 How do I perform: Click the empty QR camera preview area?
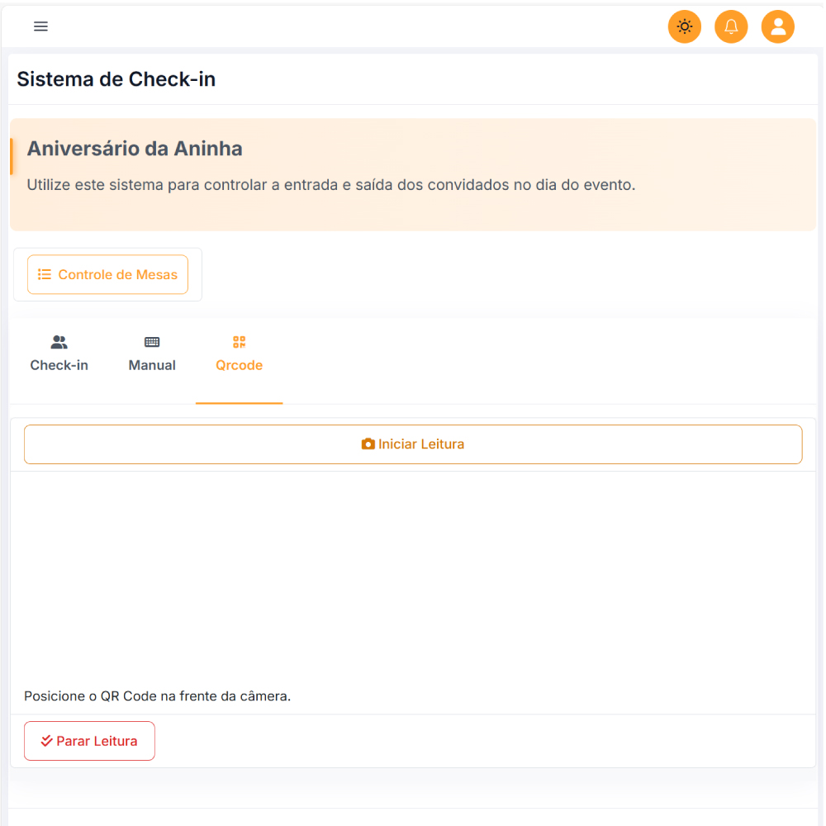pos(413,578)
